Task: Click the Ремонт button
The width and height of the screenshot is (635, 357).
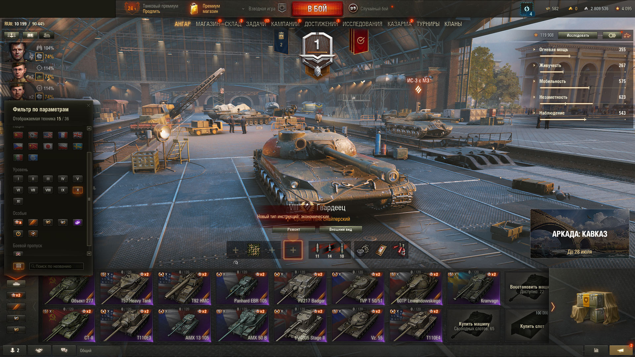Action: pos(294,229)
